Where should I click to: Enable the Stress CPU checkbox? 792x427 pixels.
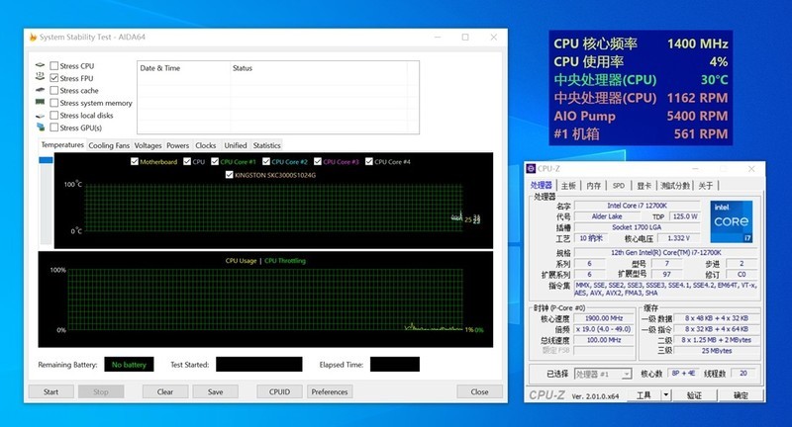[54, 65]
